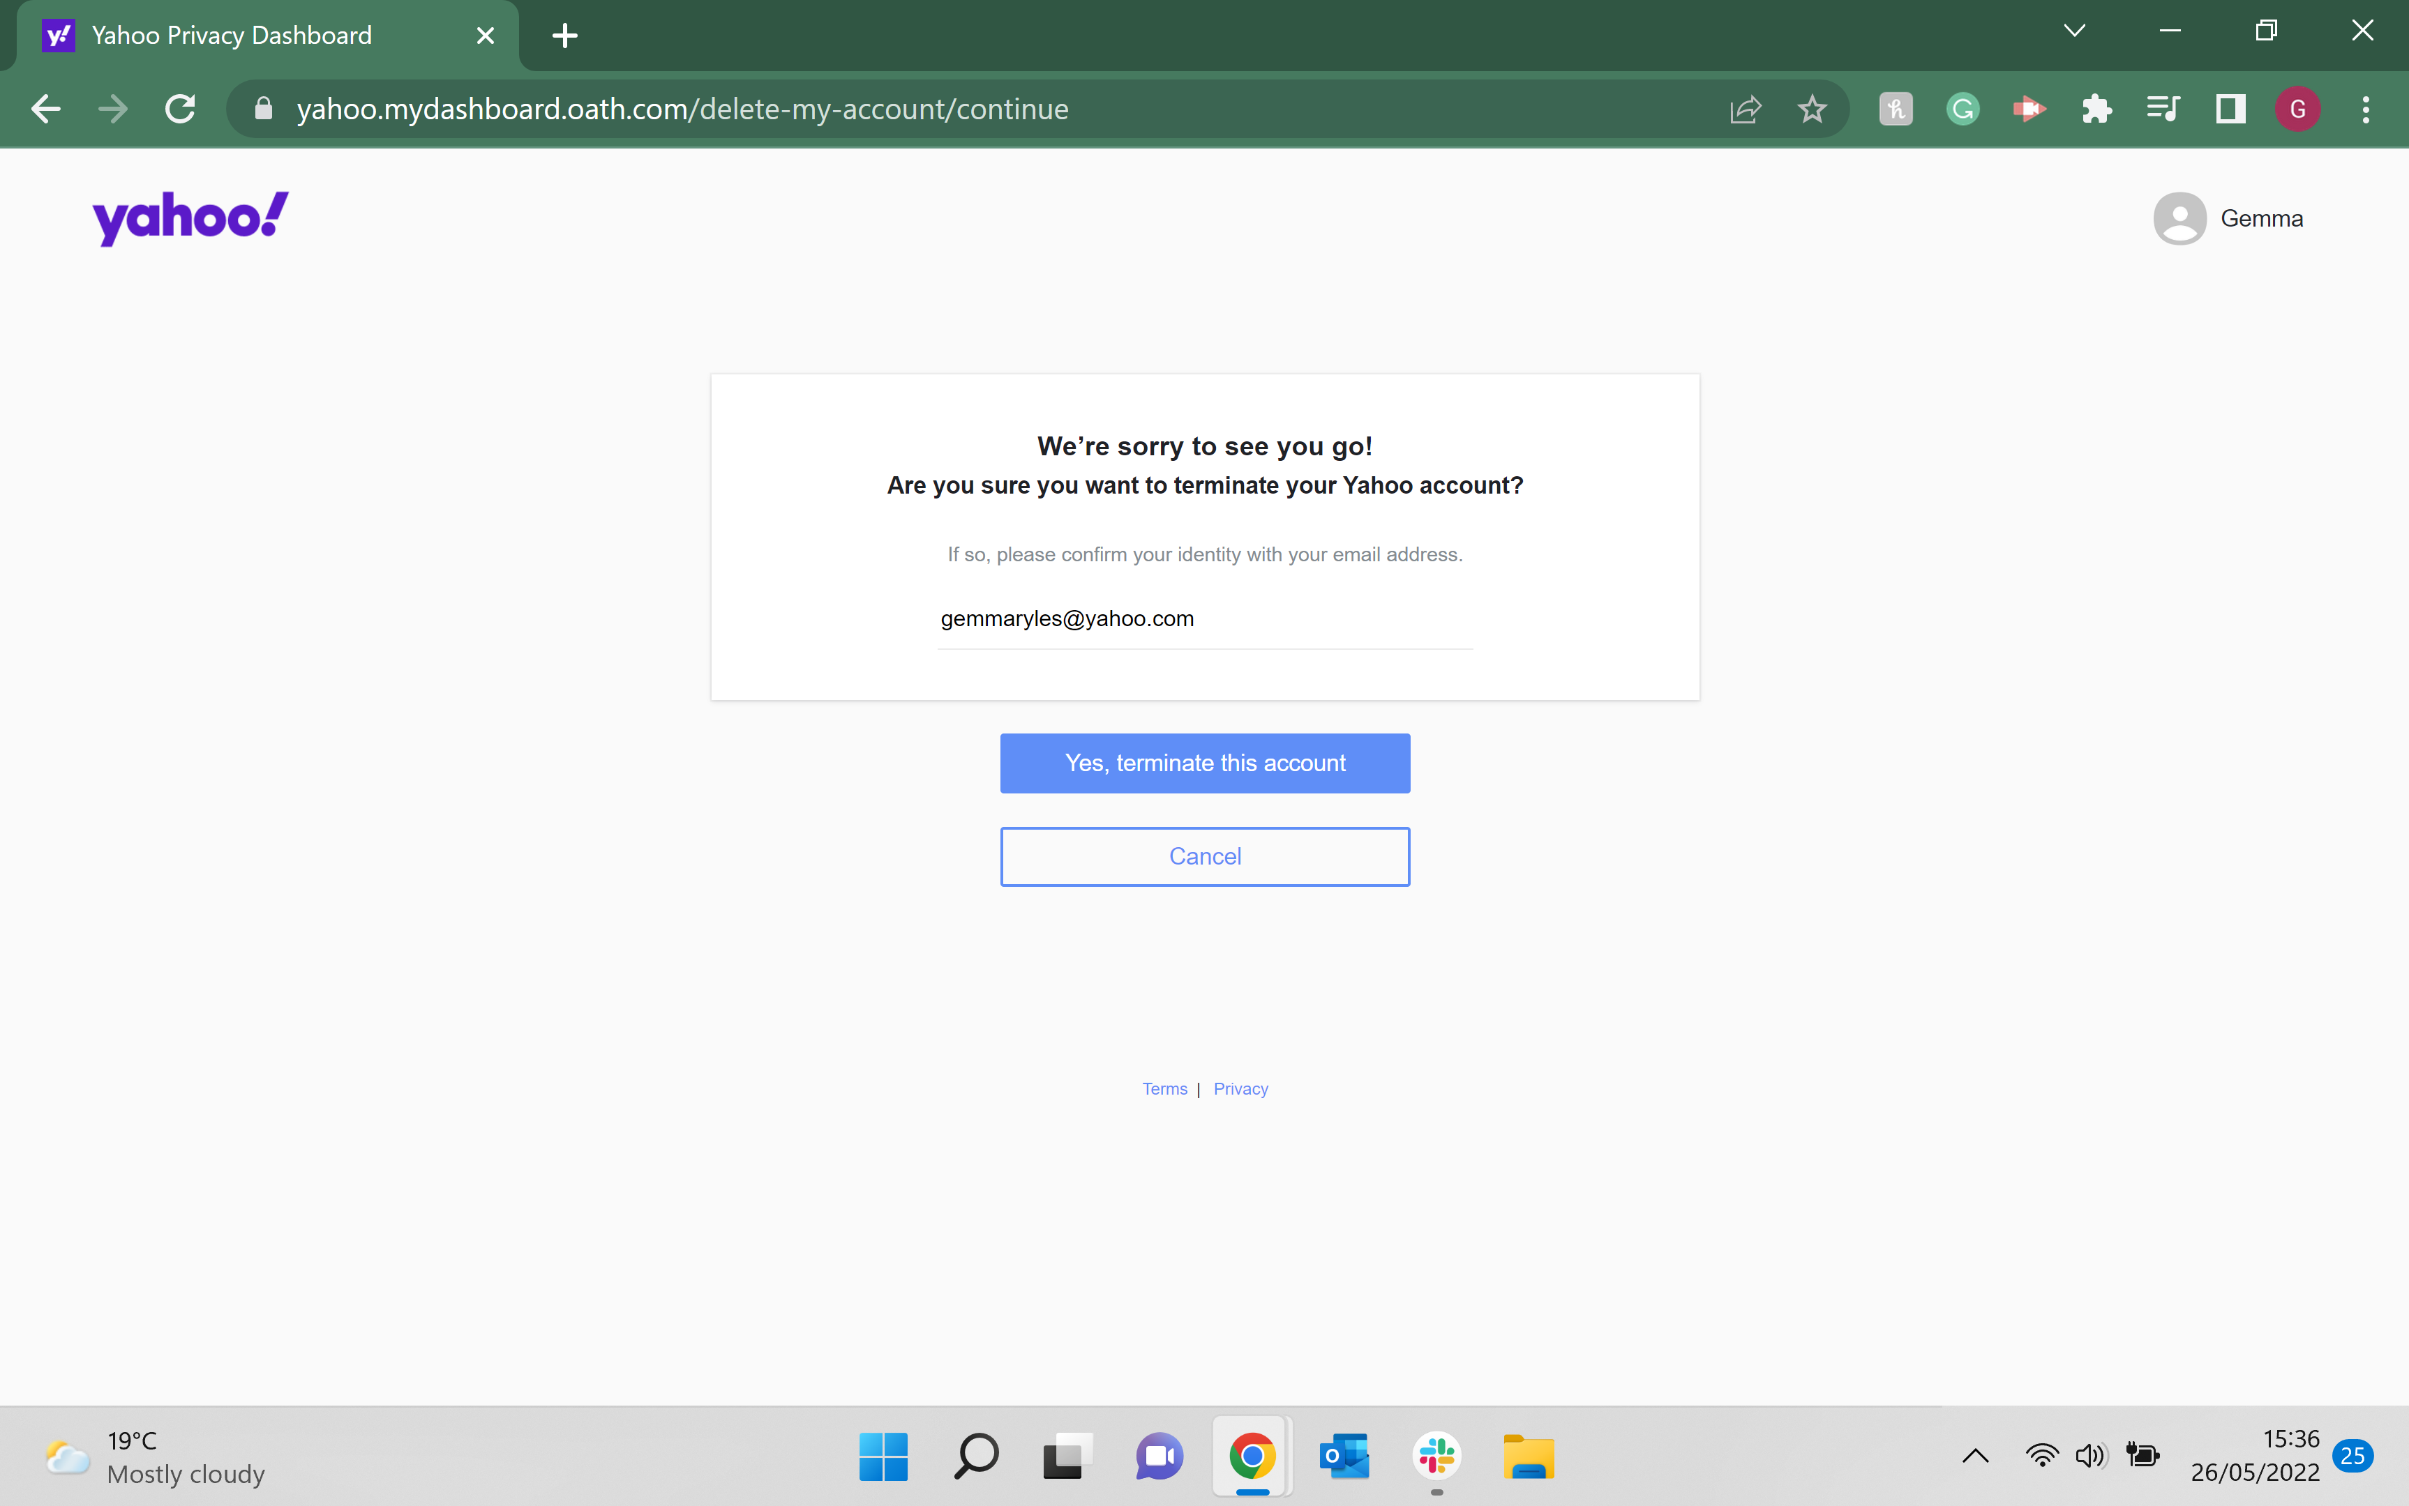Open Outlook from the taskbar

pyautogui.click(x=1344, y=1456)
